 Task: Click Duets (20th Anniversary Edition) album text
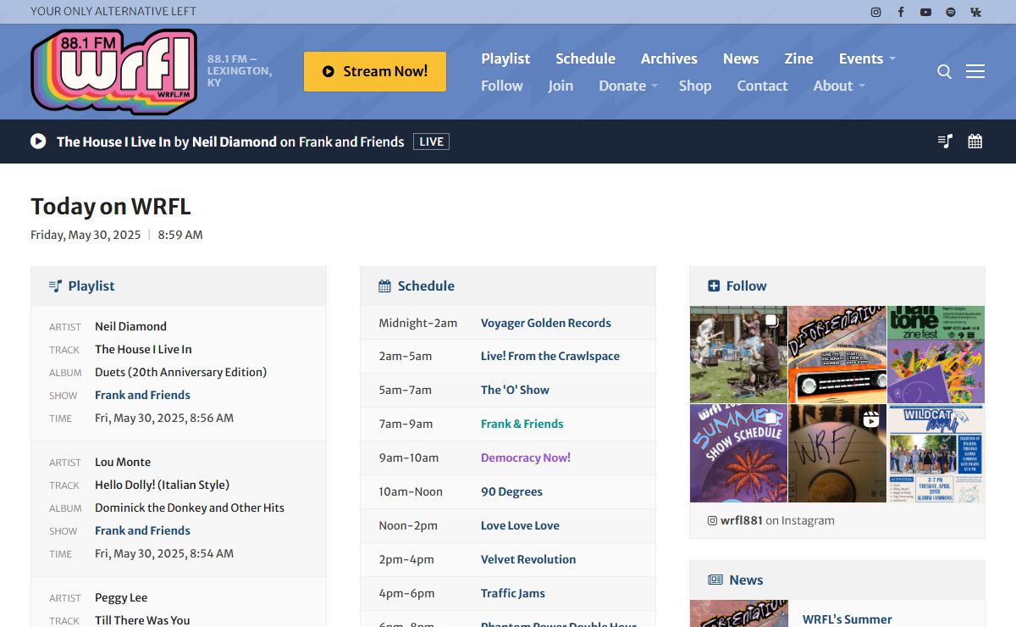tap(180, 372)
